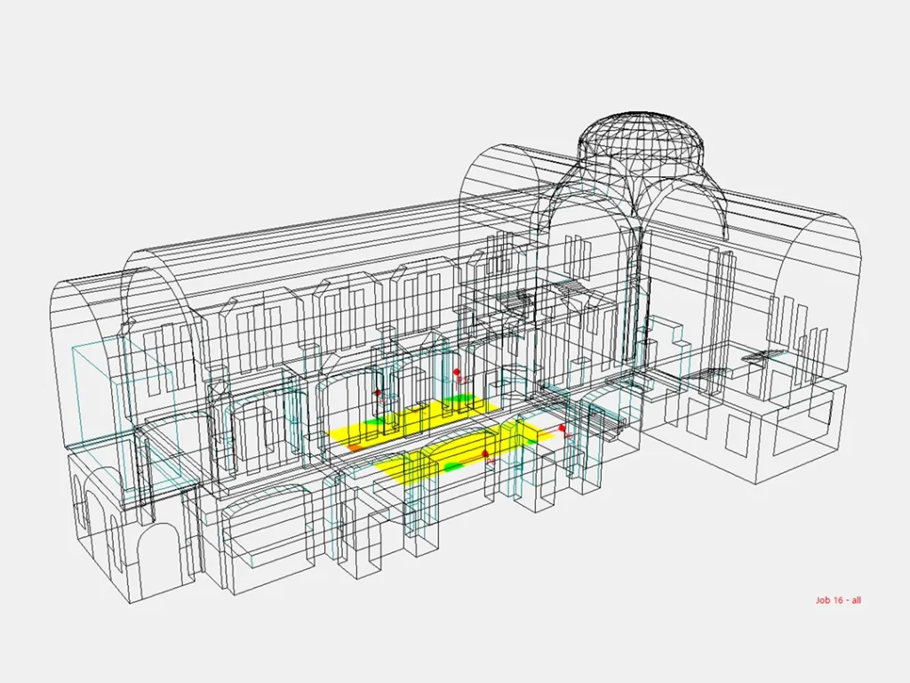
Task: Select the rightmost red source marker
Action: (x=562, y=428)
